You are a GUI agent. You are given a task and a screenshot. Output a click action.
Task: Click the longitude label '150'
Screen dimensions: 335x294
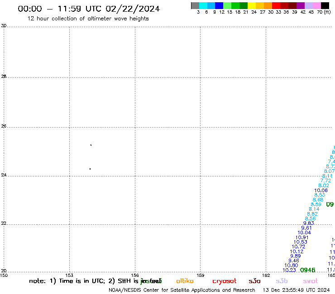click(4, 275)
